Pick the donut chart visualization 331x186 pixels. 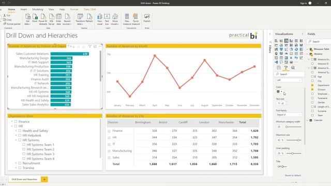[x=296, y=50]
